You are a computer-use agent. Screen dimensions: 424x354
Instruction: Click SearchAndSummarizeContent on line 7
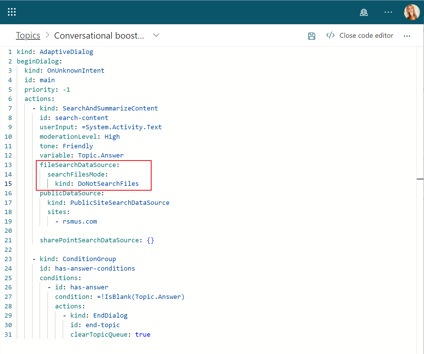point(110,108)
